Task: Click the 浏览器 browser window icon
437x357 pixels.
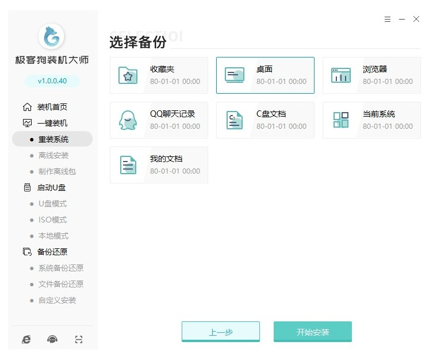Action: (x=340, y=75)
